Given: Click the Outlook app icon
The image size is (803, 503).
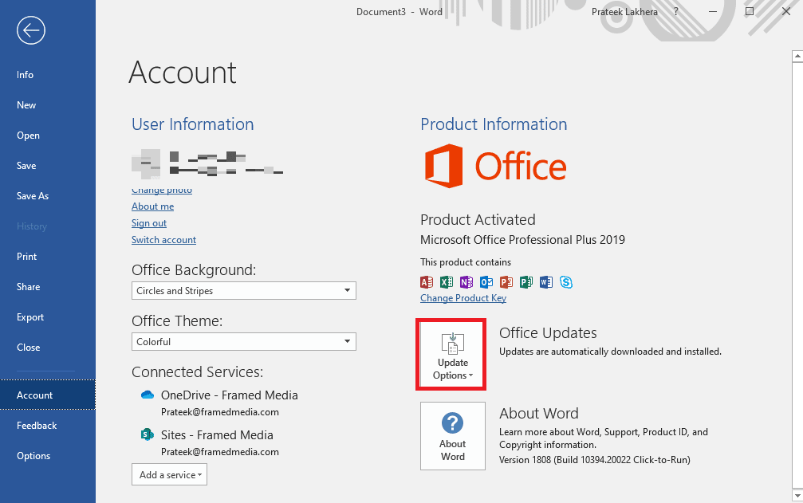Looking at the screenshot, I should pos(486,282).
